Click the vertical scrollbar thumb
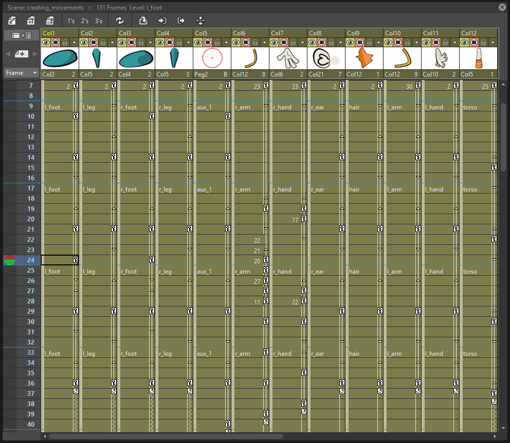 click(503, 138)
